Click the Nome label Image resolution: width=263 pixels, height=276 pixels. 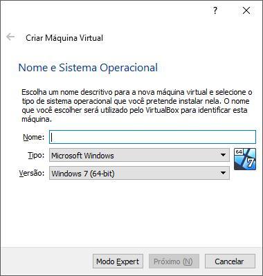[34, 137]
